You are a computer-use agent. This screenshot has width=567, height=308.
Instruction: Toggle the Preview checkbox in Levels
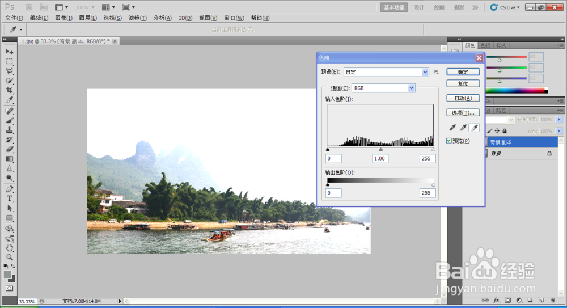tap(448, 141)
